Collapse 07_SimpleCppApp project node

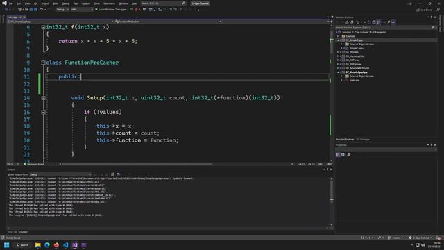338,72
